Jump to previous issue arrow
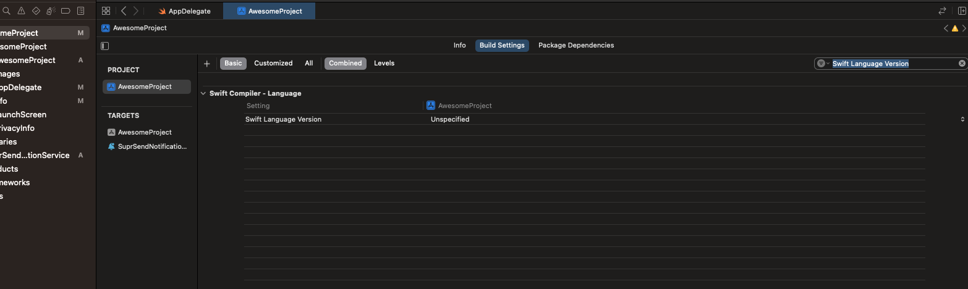 coord(946,28)
